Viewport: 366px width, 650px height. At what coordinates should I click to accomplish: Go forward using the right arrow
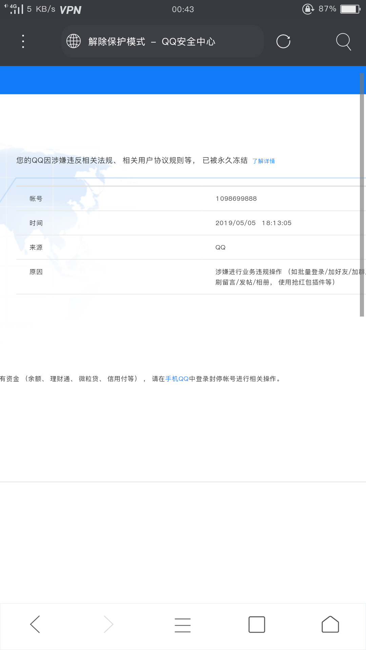[x=108, y=624]
